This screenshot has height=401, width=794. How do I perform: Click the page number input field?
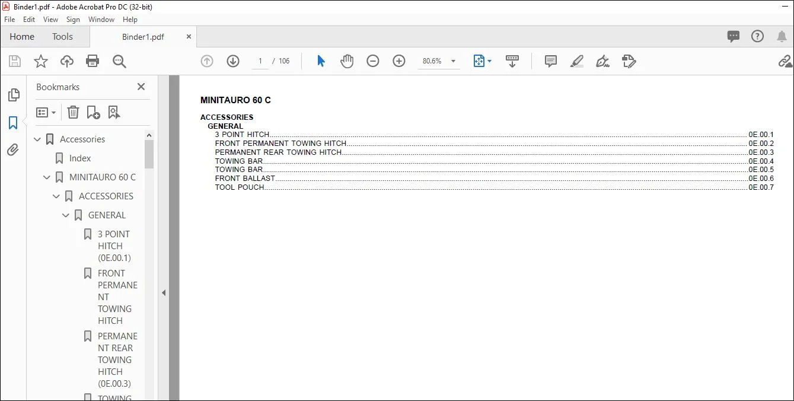coord(260,61)
